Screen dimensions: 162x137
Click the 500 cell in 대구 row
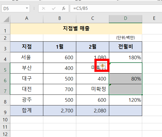coord(59,79)
